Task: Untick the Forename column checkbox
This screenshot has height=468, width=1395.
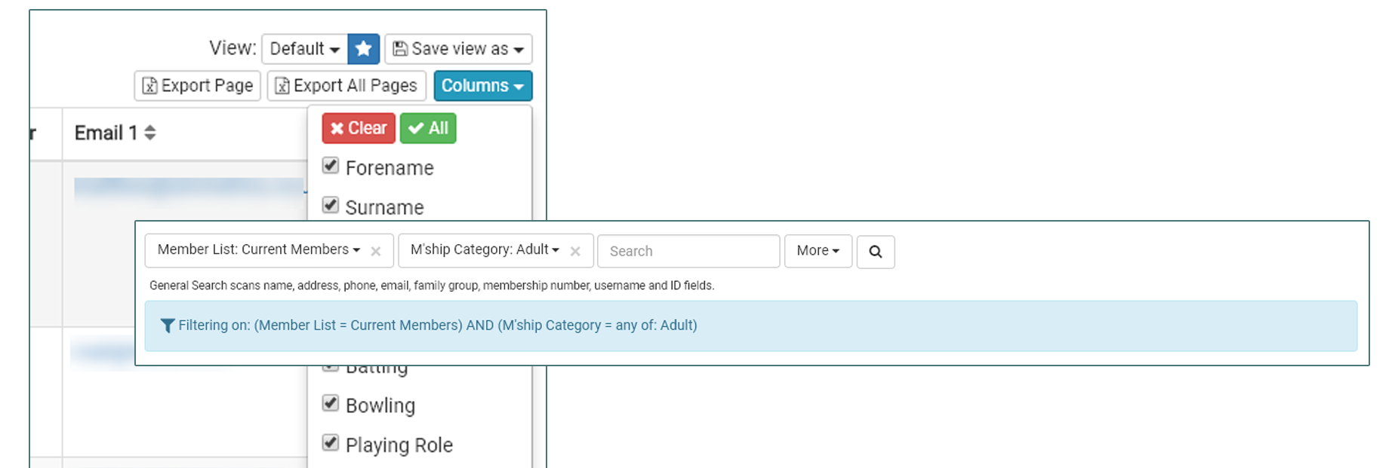Action: click(331, 166)
